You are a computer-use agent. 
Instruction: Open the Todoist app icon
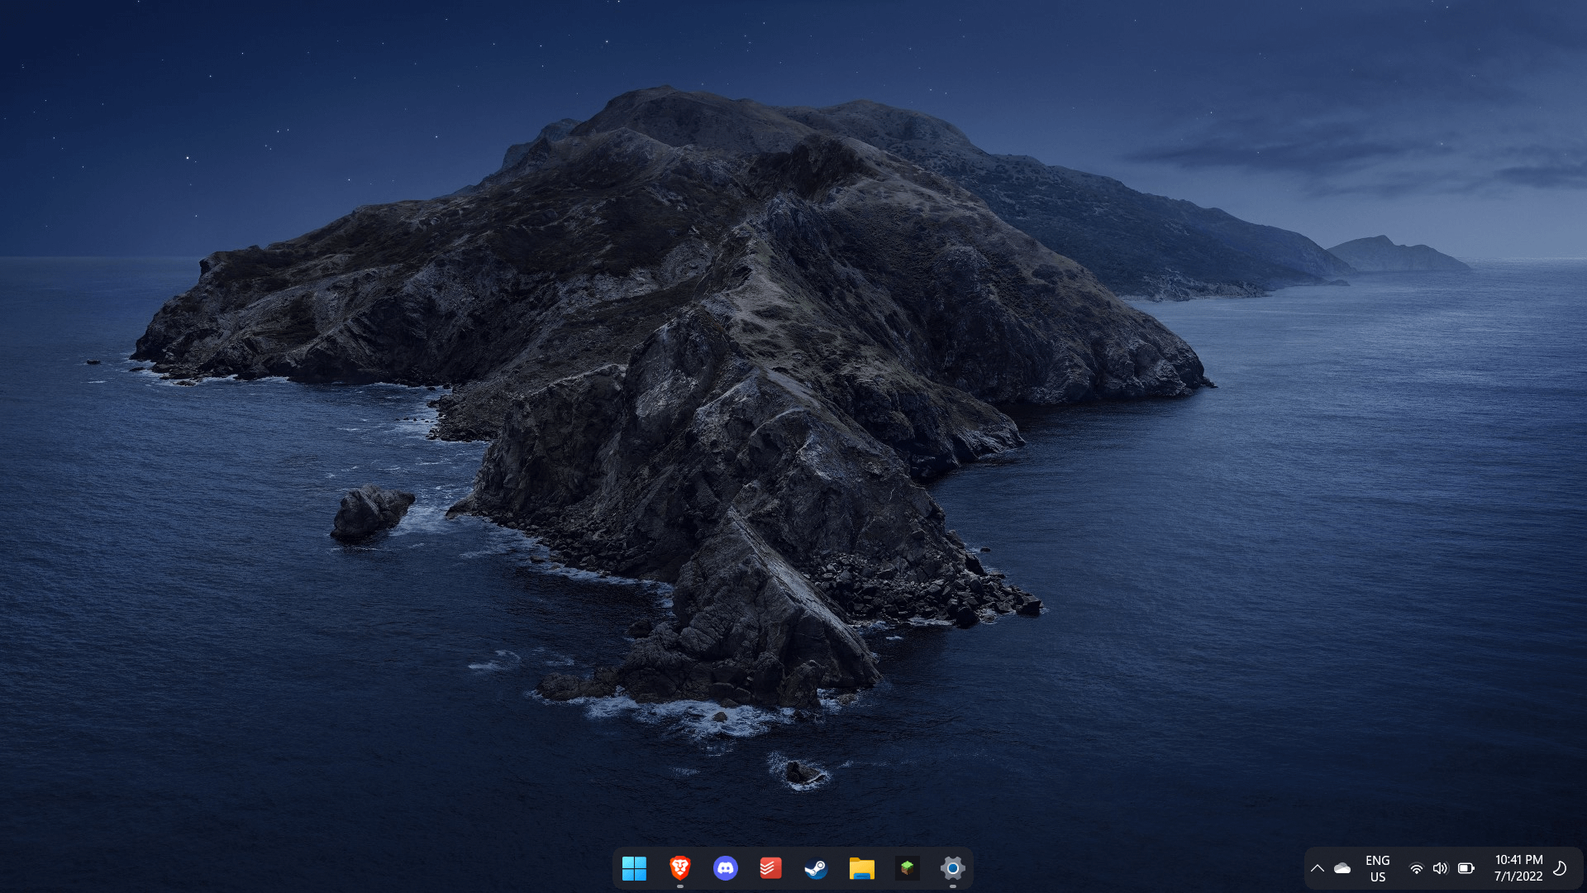tap(770, 868)
